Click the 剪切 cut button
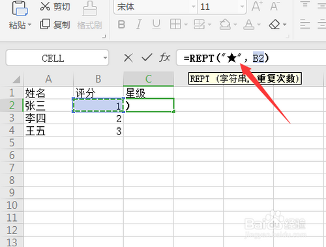Image resolution: width=326 pixels, height=247 pixels. [x=55, y=6]
